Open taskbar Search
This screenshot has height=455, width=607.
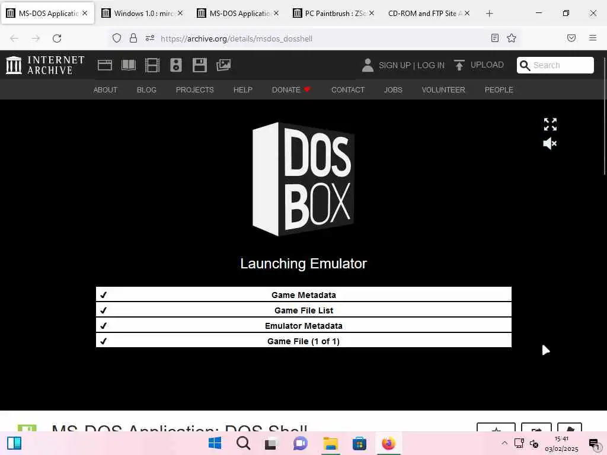point(244,443)
